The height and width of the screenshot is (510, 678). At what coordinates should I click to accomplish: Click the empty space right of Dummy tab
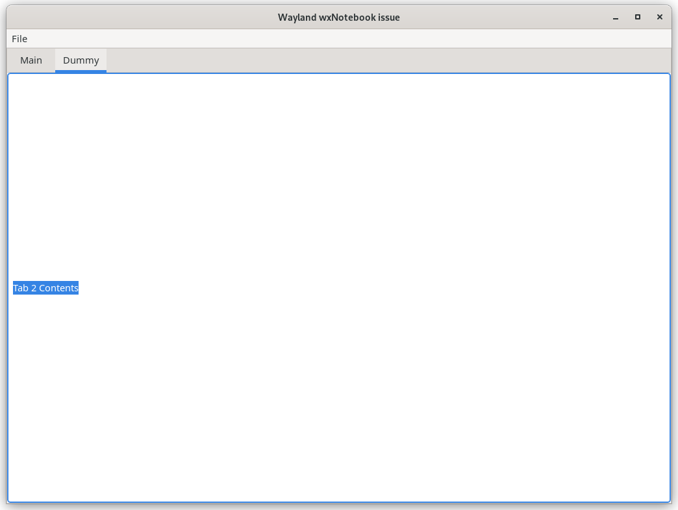click(260, 60)
